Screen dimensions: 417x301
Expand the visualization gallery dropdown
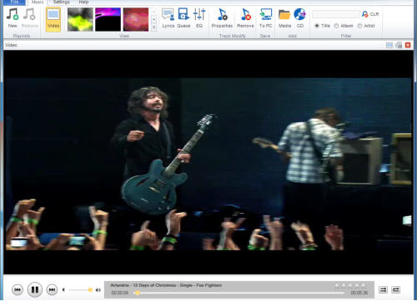[x=154, y=27]
